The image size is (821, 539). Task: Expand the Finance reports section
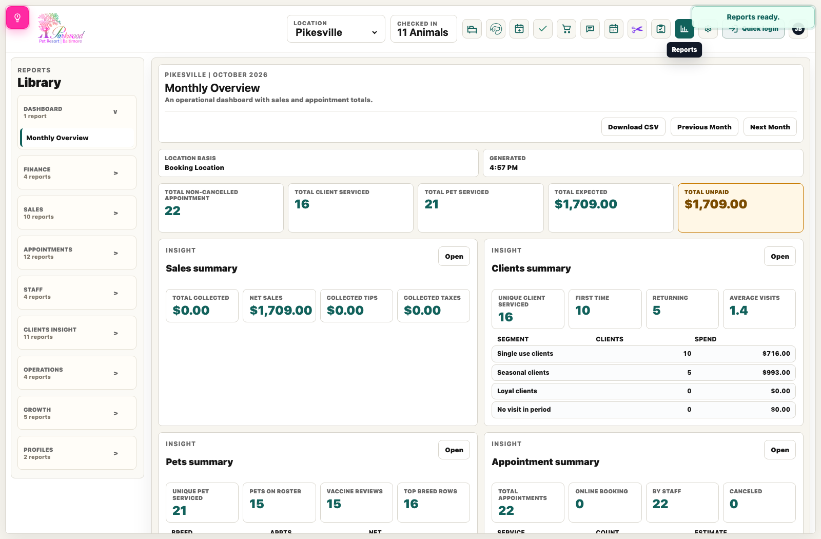pos(77,172)
